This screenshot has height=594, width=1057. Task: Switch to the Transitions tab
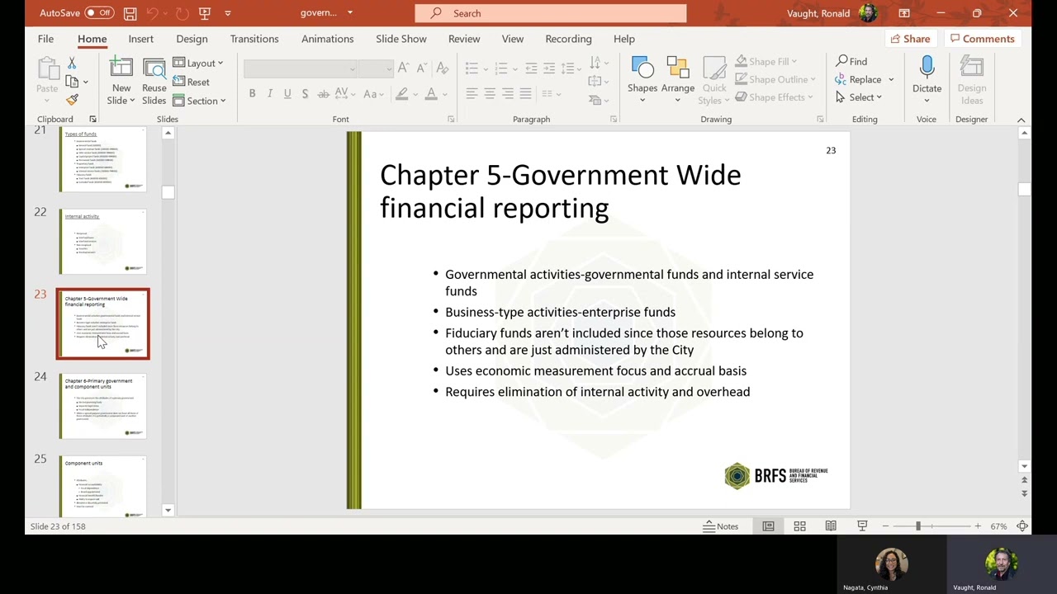[x=254, y=39]
